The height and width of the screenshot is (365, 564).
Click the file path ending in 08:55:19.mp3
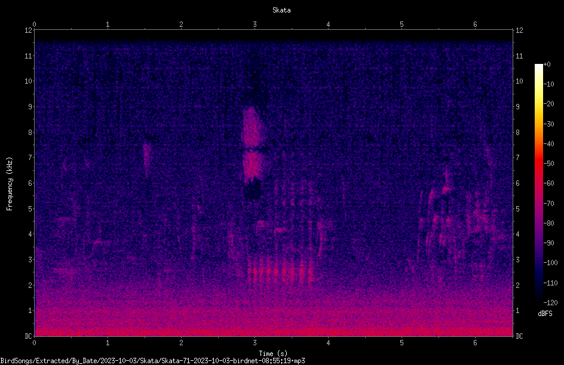pyautogui.click(x=152, y=361)
